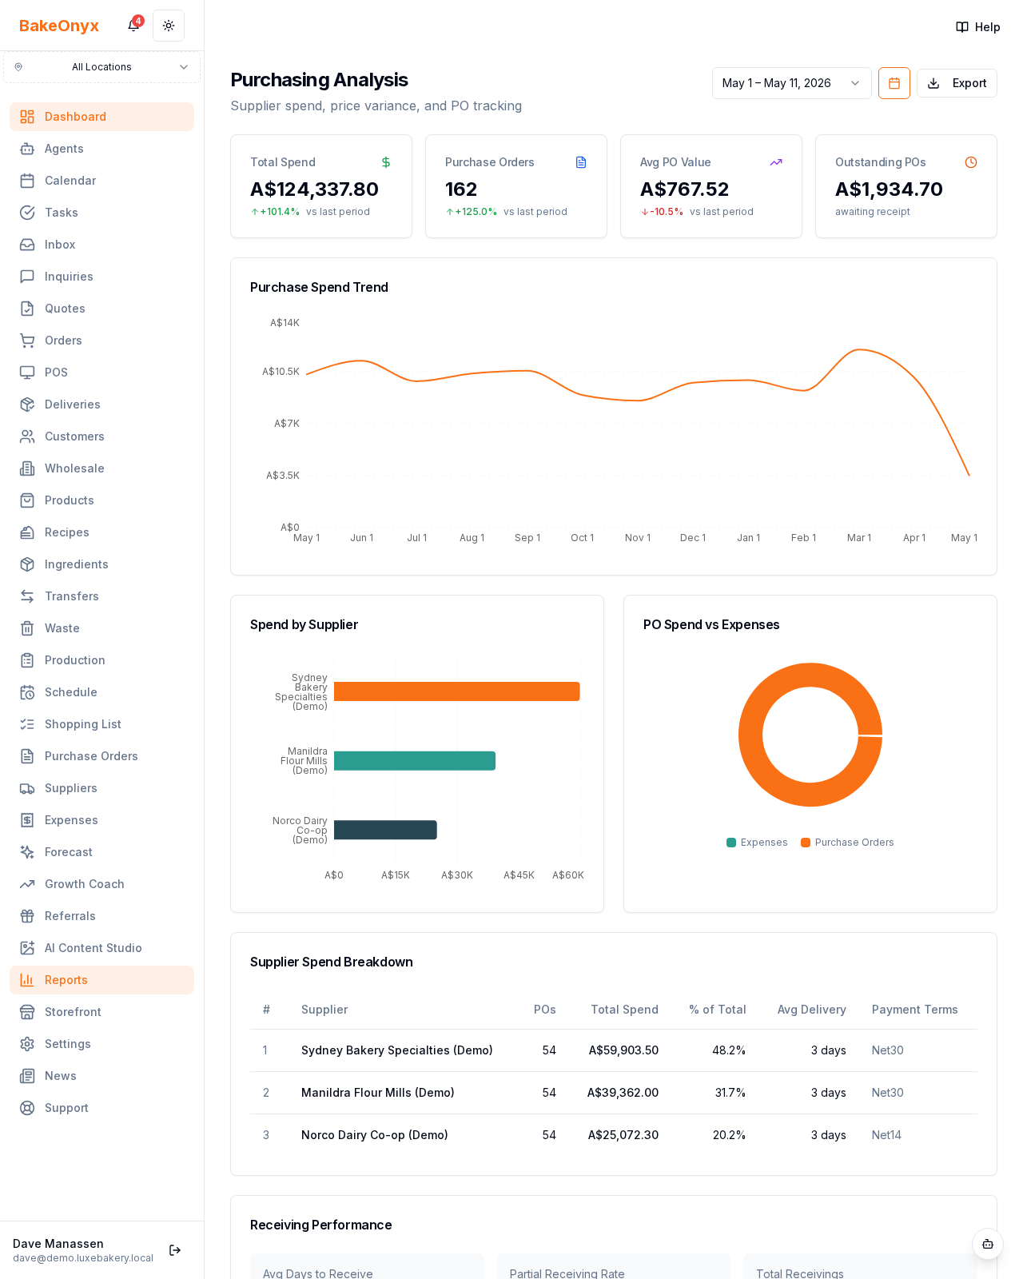Click the BakeOnyx logo
The width and height of the screenshot is (1023, 1279).
pyautogui.click(x=59, y=26)
